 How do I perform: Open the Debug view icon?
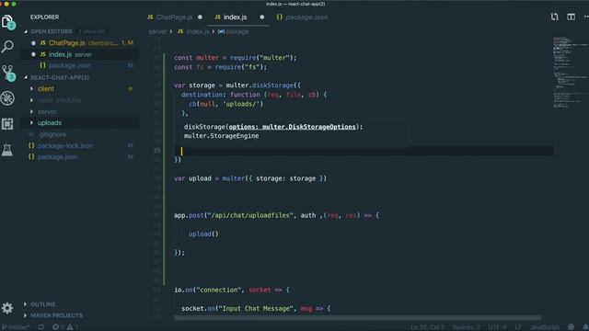tap(7, 98)
